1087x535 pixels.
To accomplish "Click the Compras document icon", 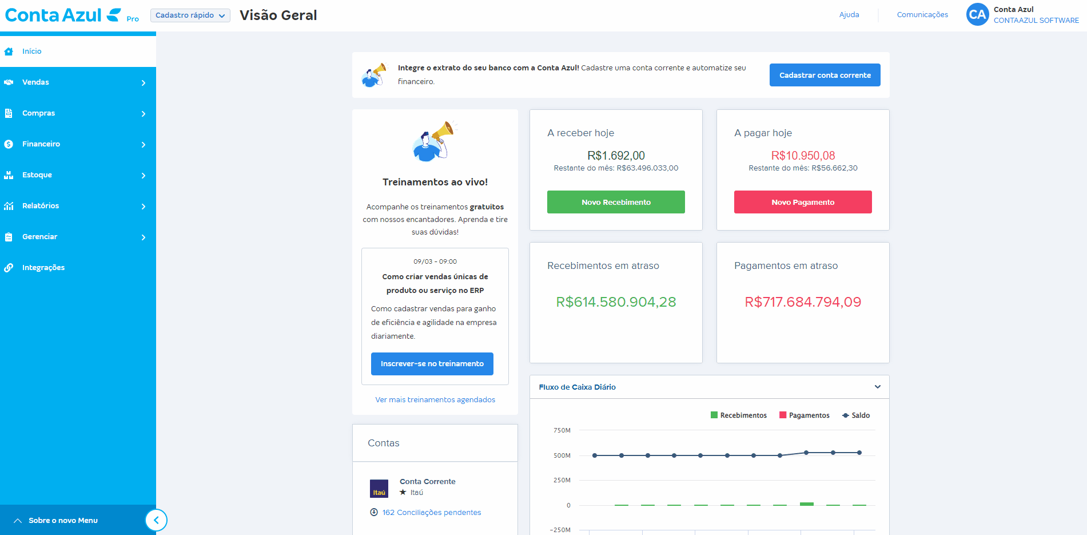I will pos(9,113).
